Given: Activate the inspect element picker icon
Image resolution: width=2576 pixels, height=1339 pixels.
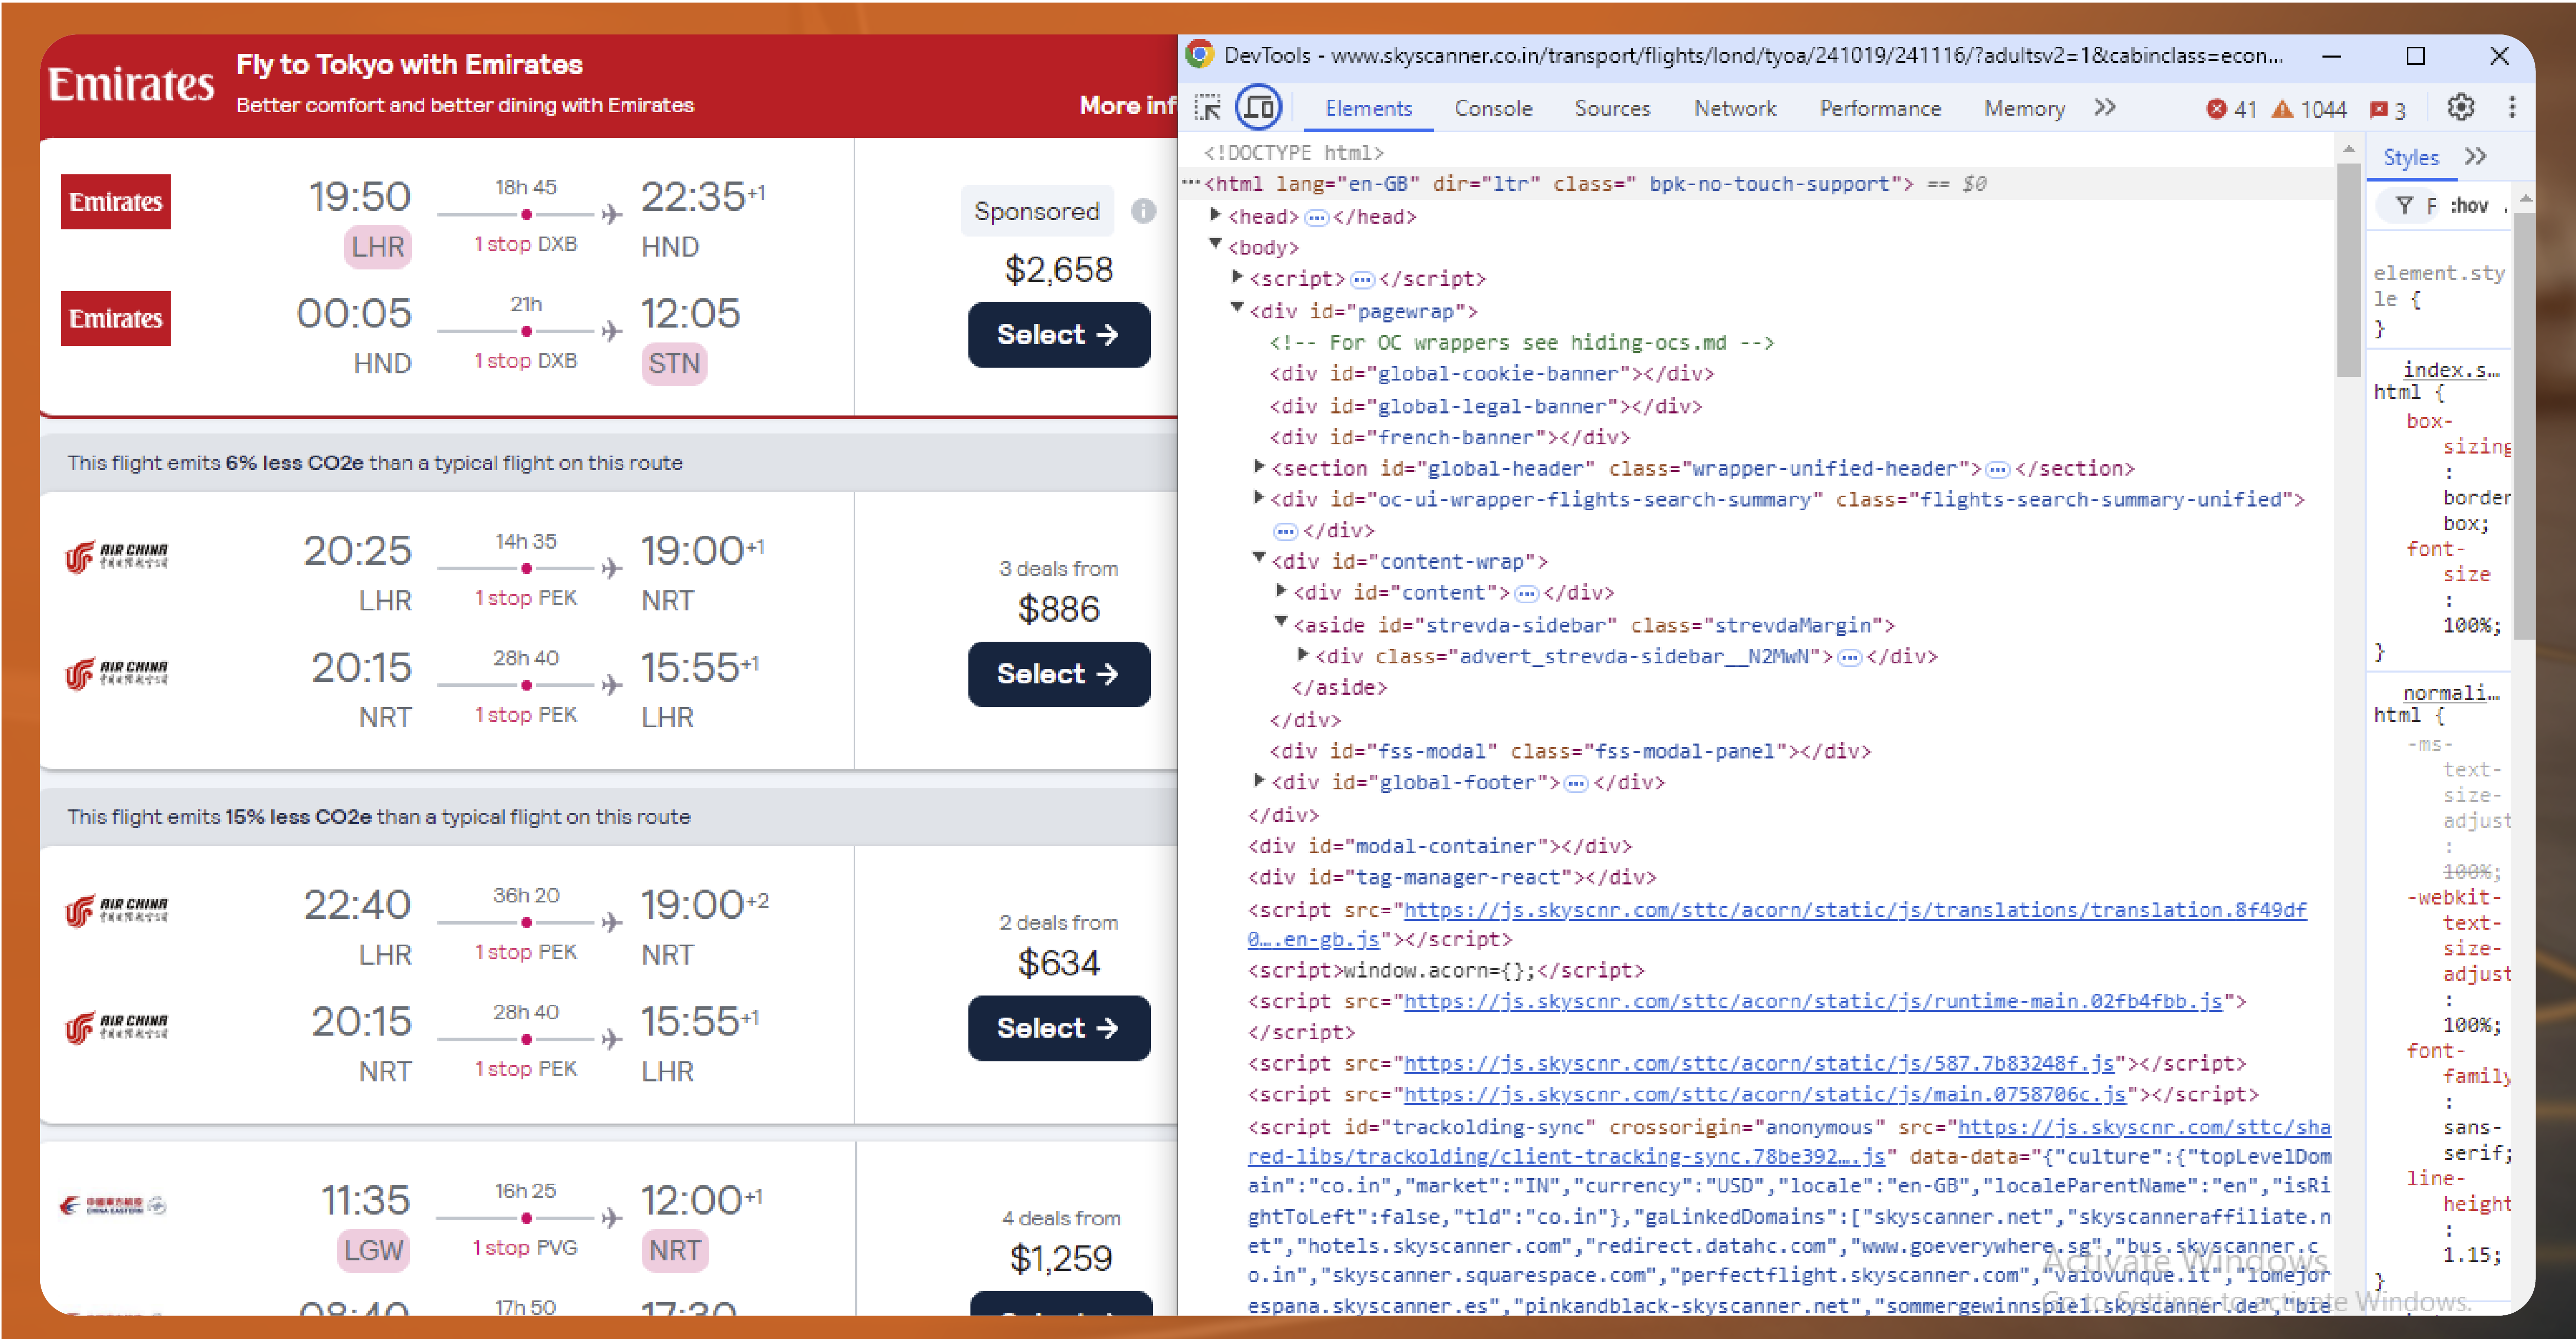Looking at the screenshot, I should [x=1208, y=108].
